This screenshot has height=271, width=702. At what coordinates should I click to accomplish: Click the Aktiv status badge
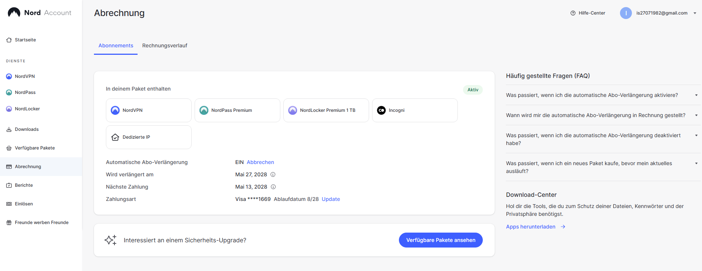[x=473, y=90]
